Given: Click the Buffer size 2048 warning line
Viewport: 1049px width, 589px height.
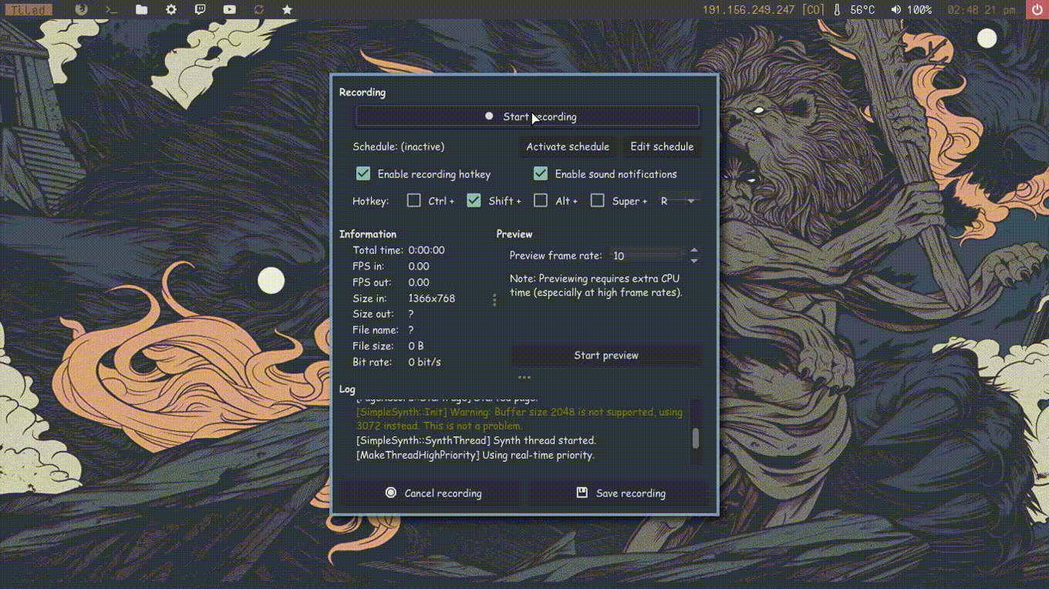Looking at the screenshot, I should (x=519, y=419).
